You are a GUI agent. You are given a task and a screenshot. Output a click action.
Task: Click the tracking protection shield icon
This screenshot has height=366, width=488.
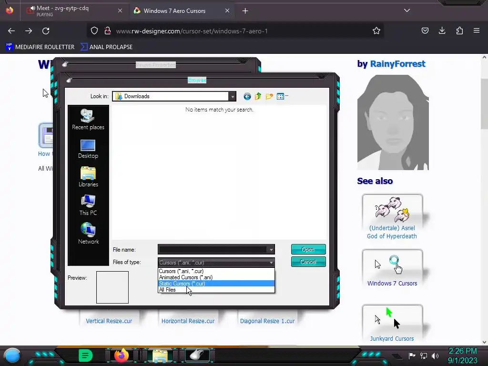(x=94, y=30)
